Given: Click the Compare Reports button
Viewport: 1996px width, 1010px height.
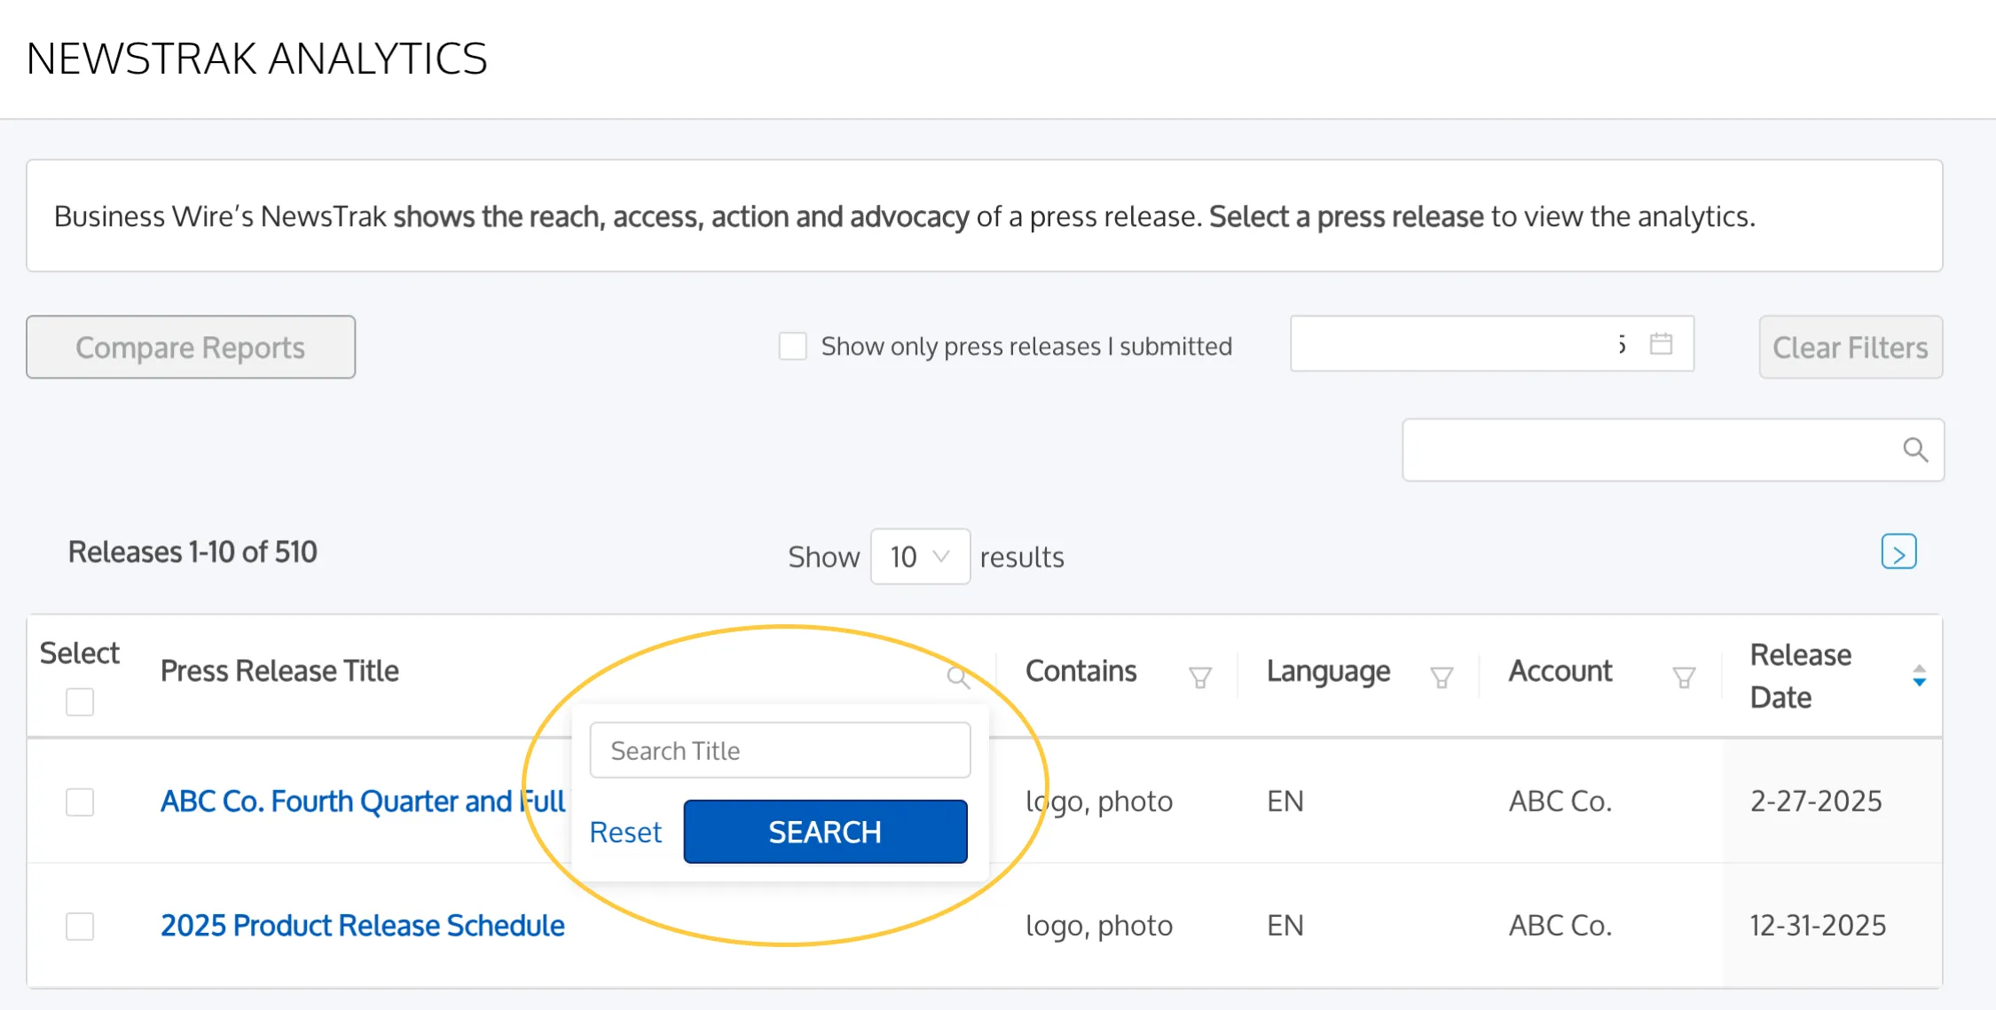Looking at the screenshot, I should [x=191, y=347].
